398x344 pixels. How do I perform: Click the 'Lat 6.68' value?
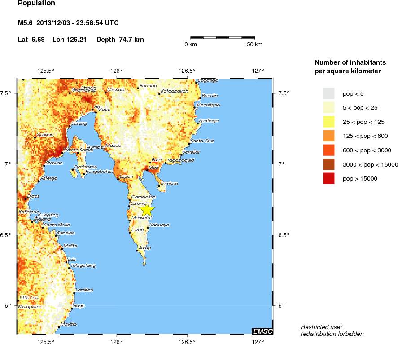click(x=31, y=40)
